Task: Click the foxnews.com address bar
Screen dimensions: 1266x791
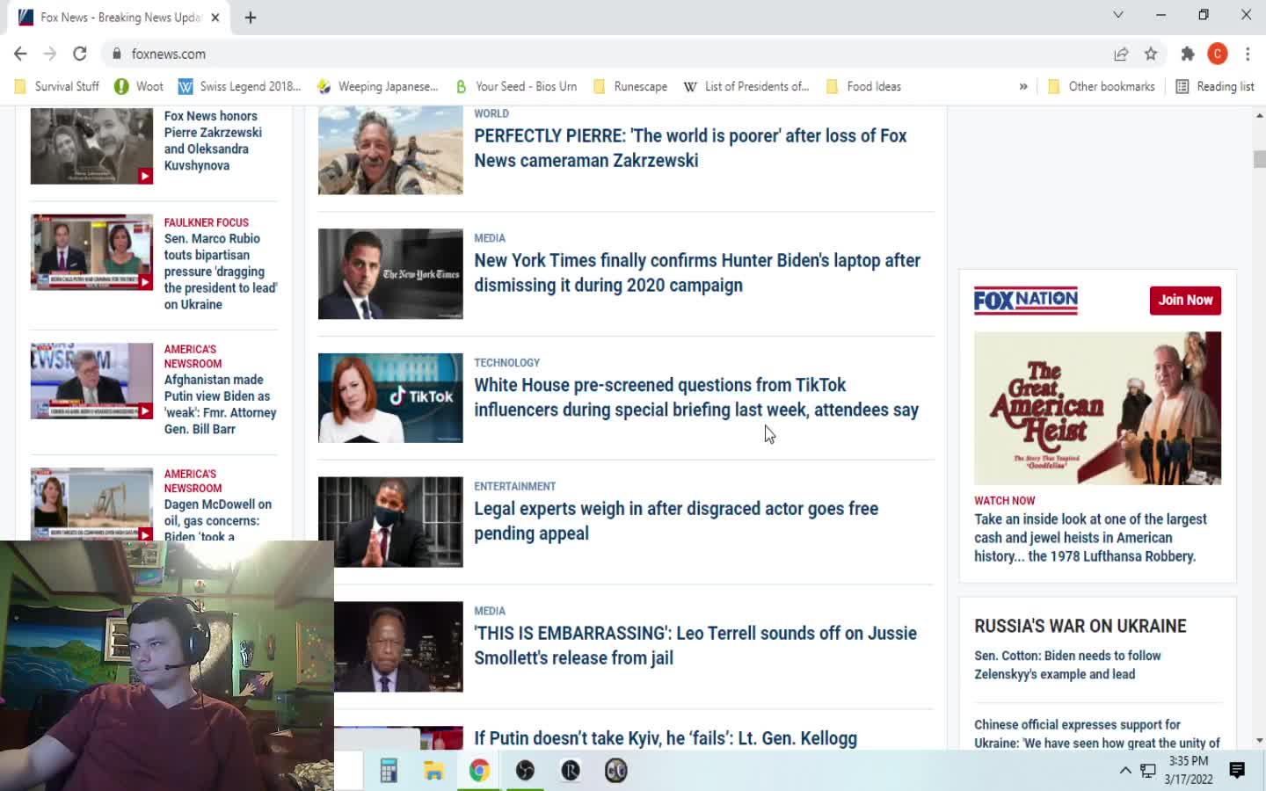Action: click(607, 54)
